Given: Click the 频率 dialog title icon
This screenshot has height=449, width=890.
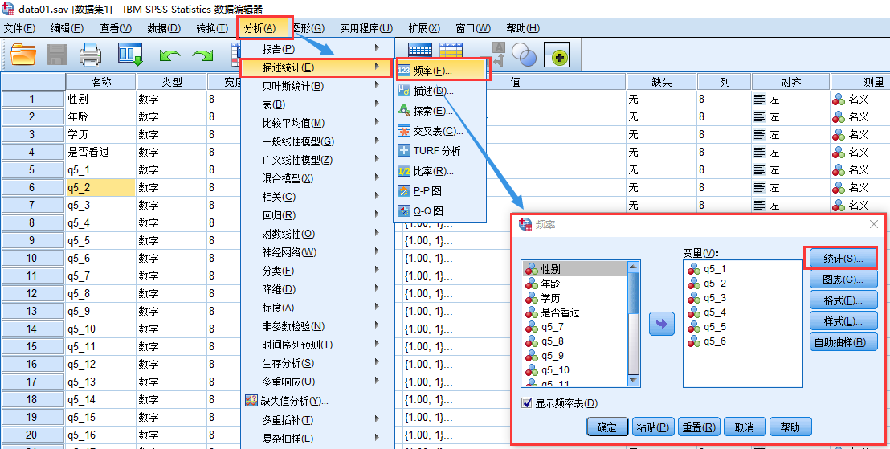Looking at the screenshot, I should pos(525,224).
